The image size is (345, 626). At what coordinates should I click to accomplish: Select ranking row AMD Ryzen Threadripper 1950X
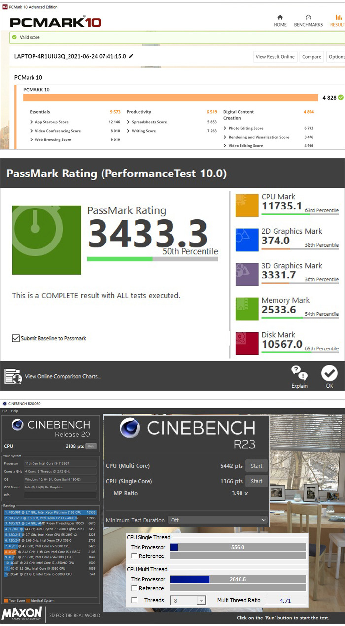50,523
